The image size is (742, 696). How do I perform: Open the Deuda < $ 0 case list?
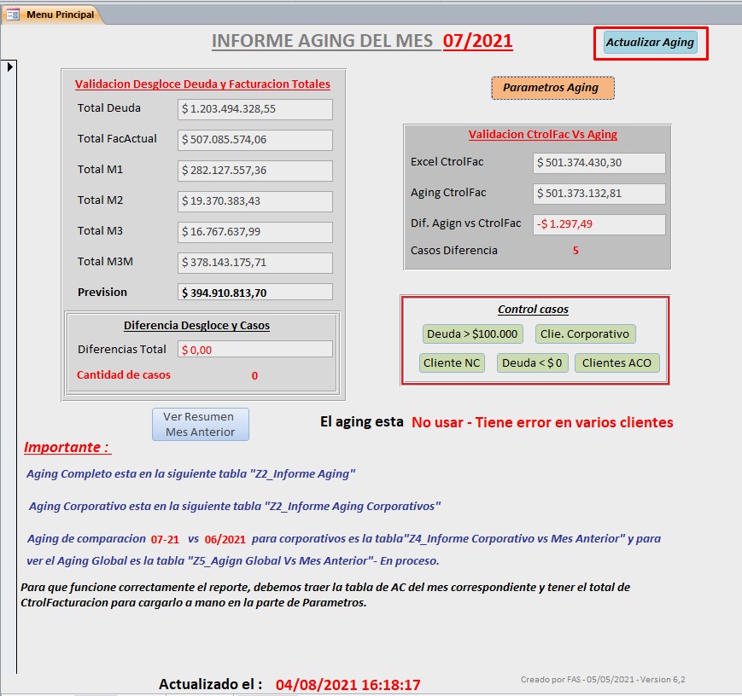pos(532,362)
